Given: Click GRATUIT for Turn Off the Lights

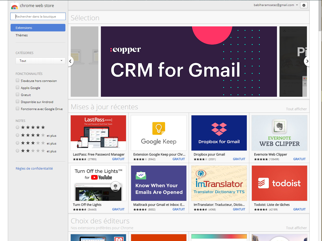Looking at the screenshot, I should pos(118,209).
